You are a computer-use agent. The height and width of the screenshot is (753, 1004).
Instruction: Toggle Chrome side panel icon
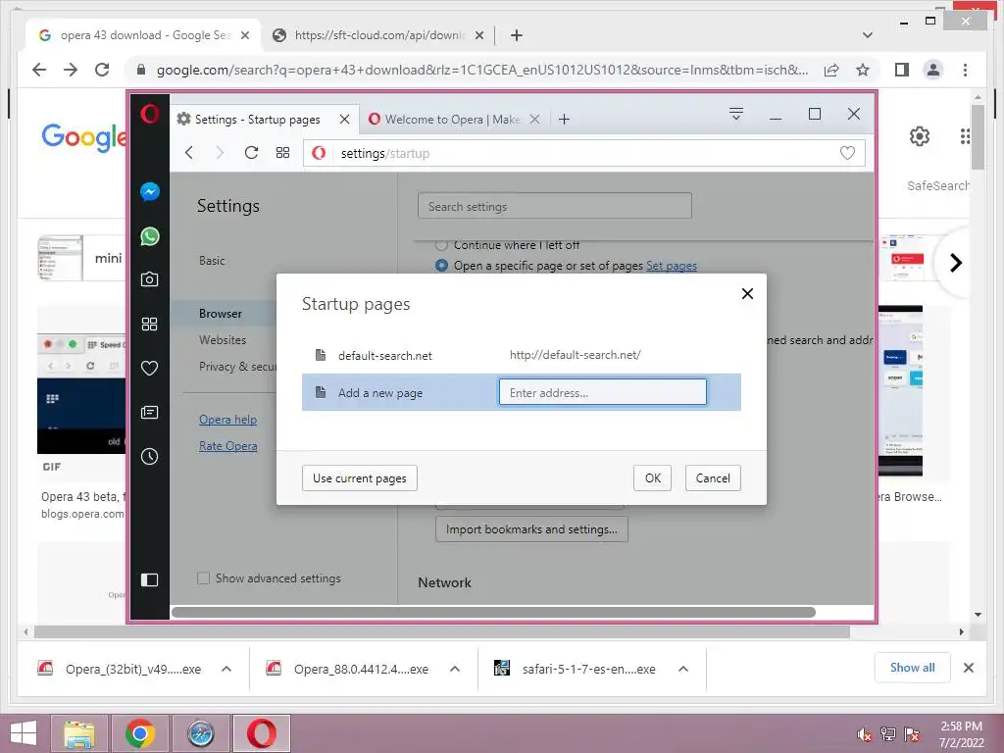[x=902, y=70]
